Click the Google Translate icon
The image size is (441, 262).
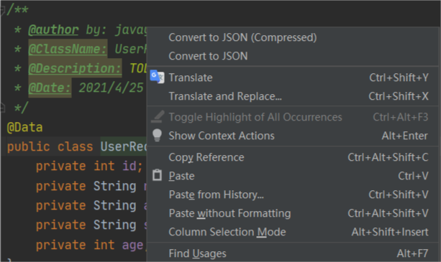157,77
